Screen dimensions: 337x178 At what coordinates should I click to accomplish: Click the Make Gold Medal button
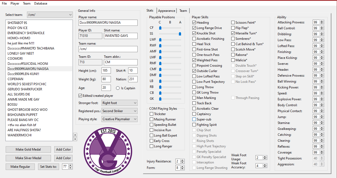tap(28, 149)
